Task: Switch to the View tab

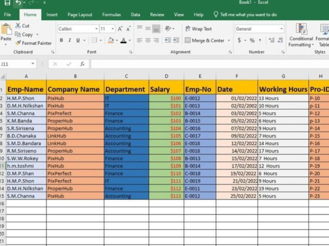Action: [179, 15]
